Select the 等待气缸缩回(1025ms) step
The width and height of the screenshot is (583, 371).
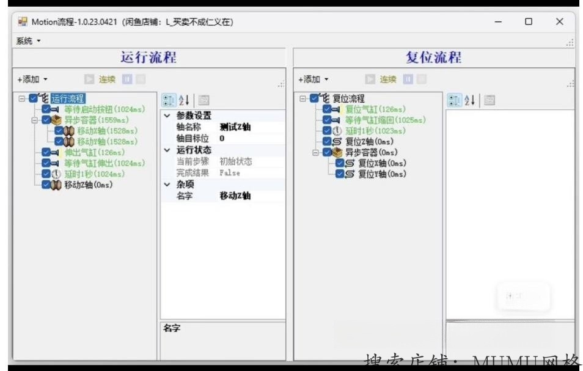point(386,120)
